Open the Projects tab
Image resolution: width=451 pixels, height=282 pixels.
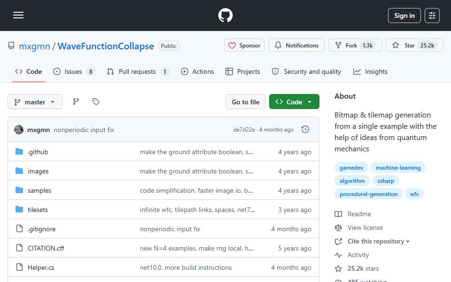(243, 71)
